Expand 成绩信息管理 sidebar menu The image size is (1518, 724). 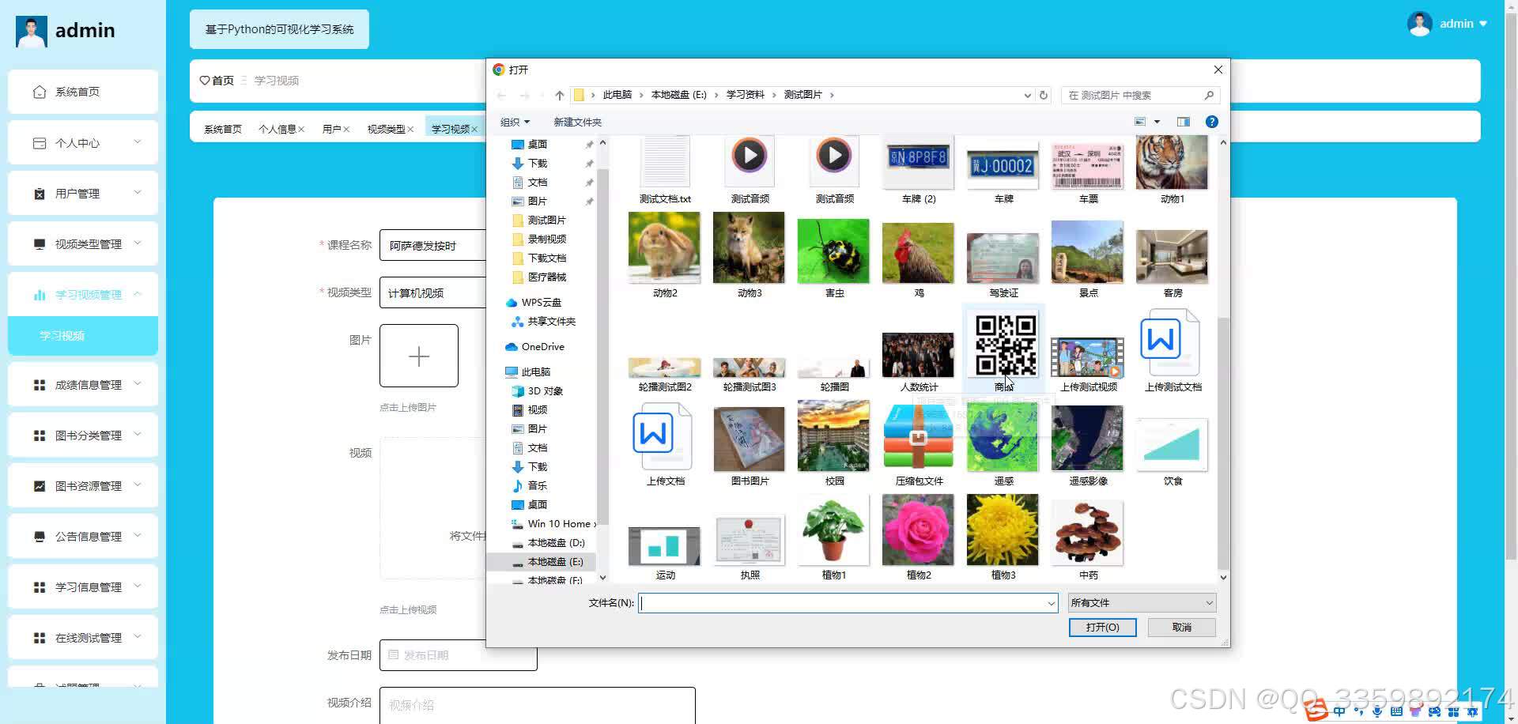83,384
